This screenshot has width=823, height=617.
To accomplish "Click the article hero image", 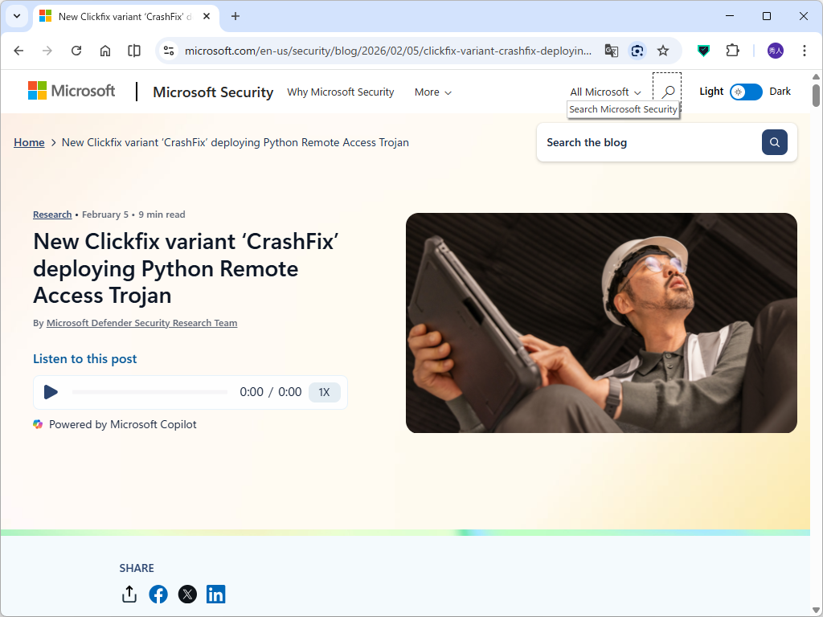I will 601,323.
